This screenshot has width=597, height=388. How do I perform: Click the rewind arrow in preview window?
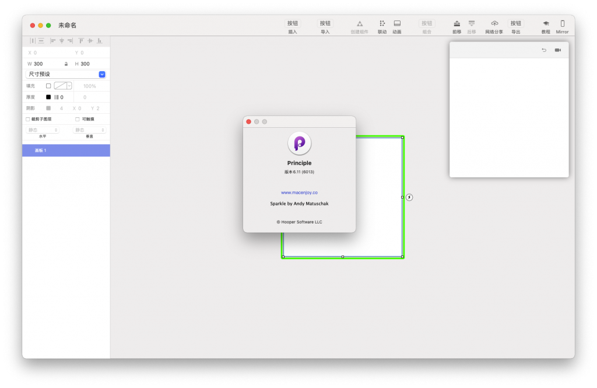click(544, 50)
